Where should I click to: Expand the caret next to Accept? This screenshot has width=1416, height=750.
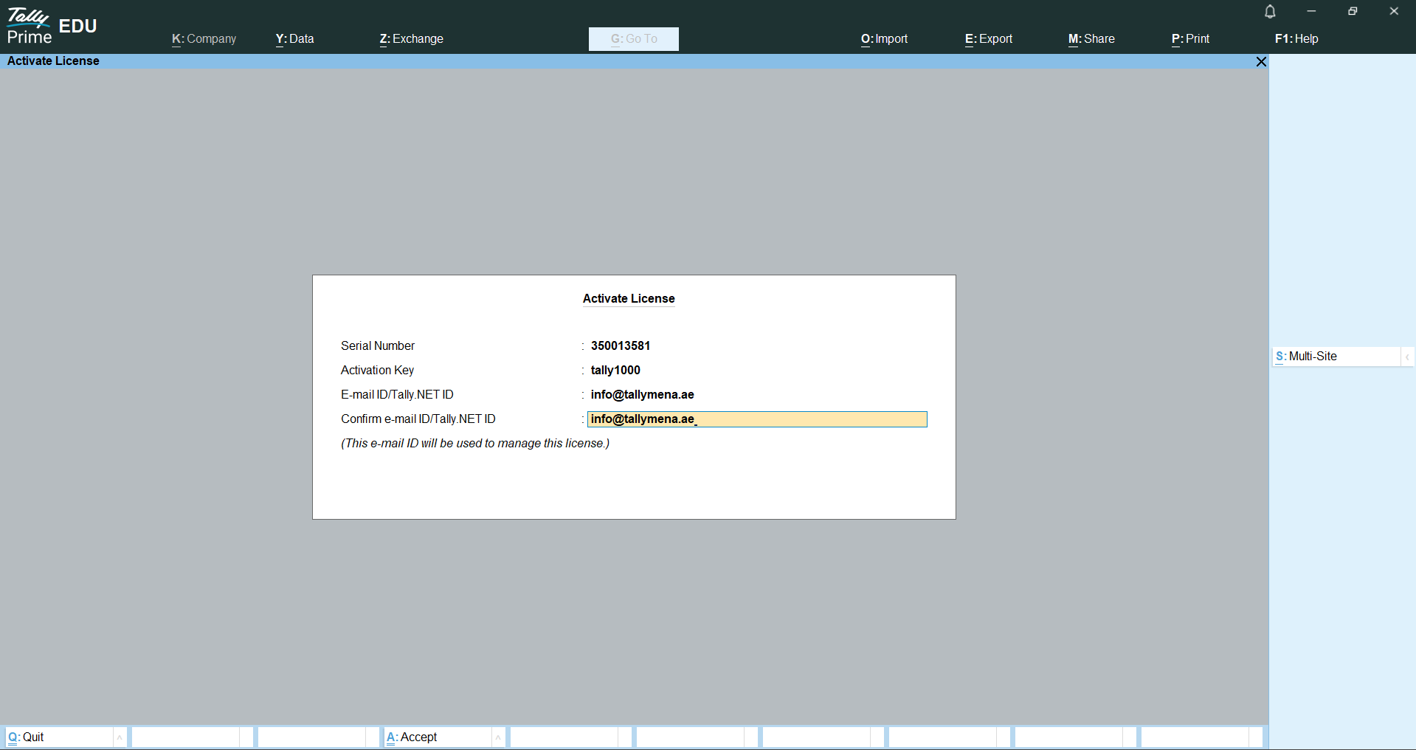498,737
